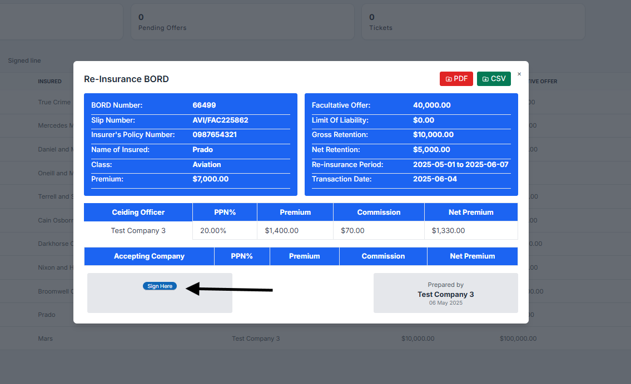Close the Re-Insurance BORD dialog
The height and width of the screenshot is (384, 631).
(519, 74)
